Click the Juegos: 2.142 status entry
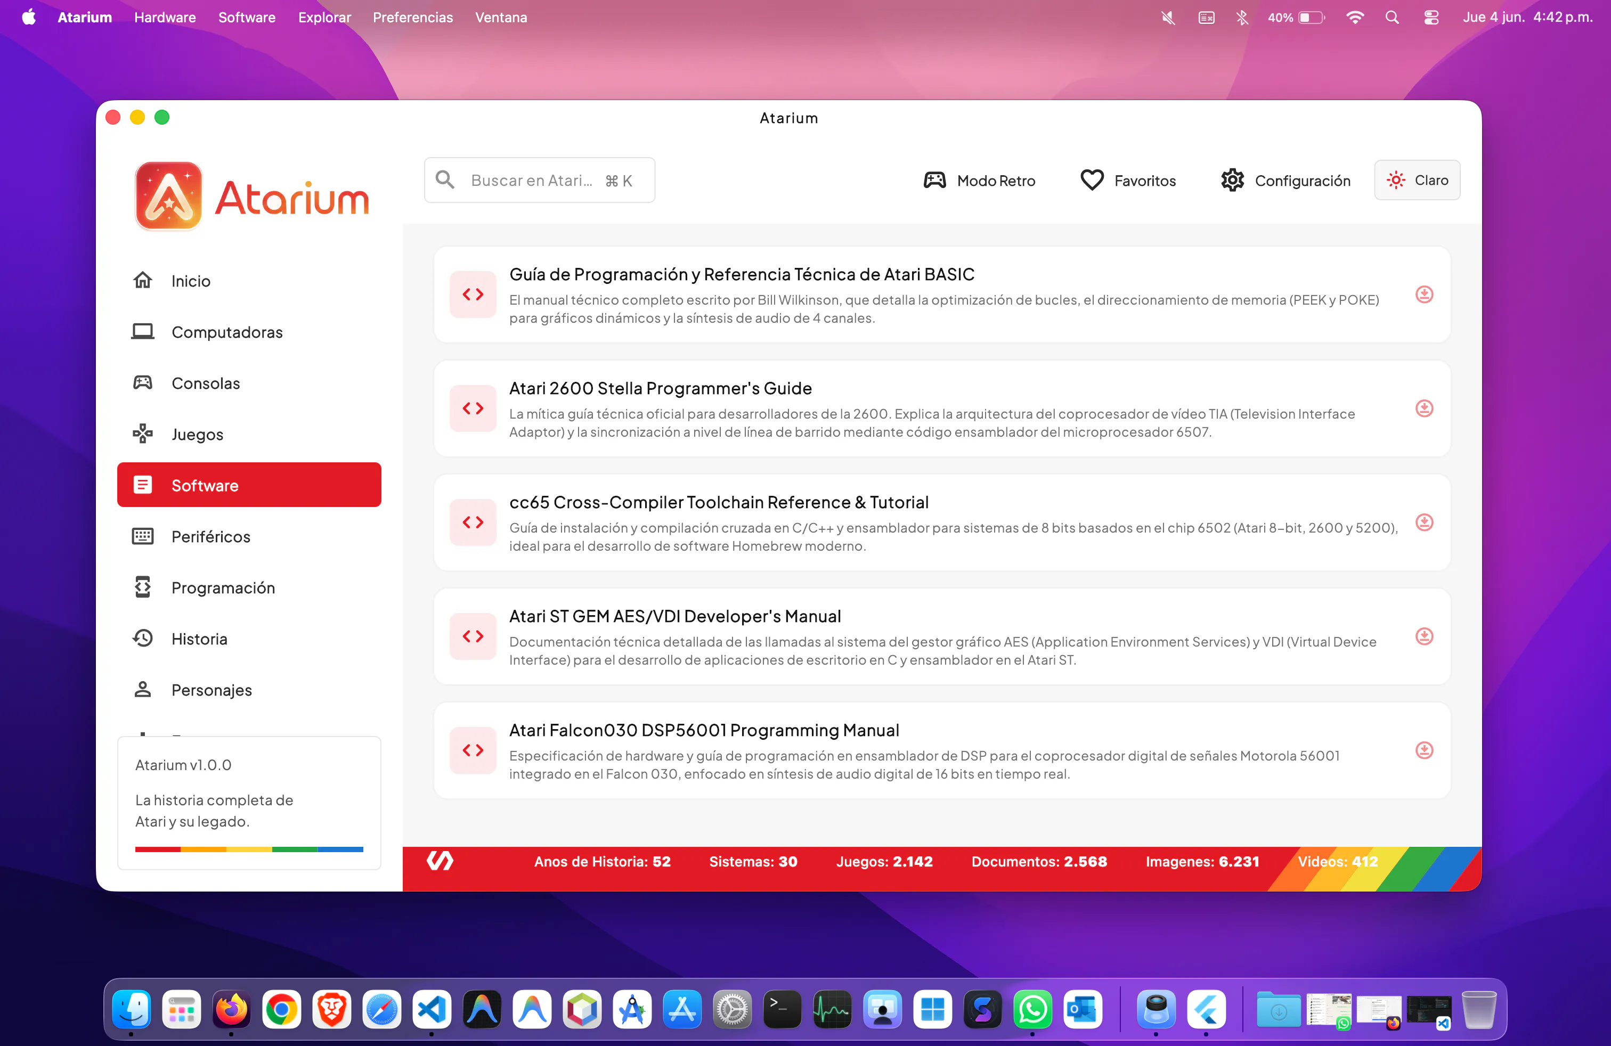 pos(884,861)
